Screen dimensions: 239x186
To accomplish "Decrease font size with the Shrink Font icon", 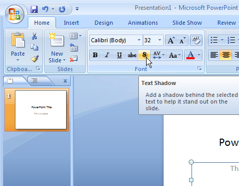I will coord(182,40).
